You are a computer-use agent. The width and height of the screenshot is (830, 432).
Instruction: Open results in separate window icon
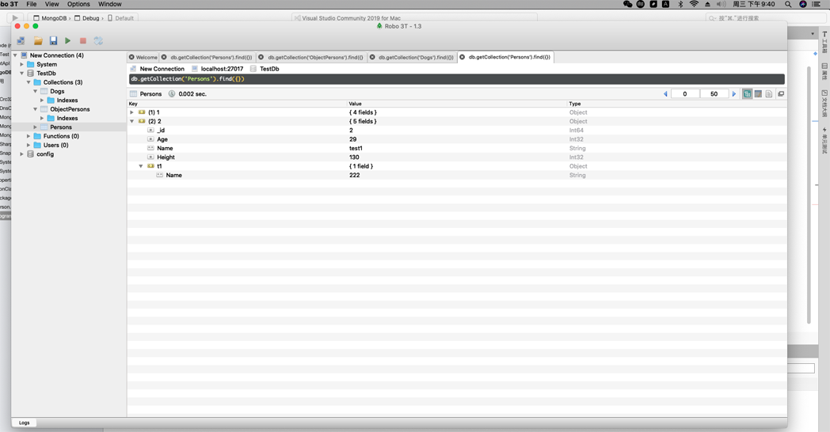click(x=781, y=93)
